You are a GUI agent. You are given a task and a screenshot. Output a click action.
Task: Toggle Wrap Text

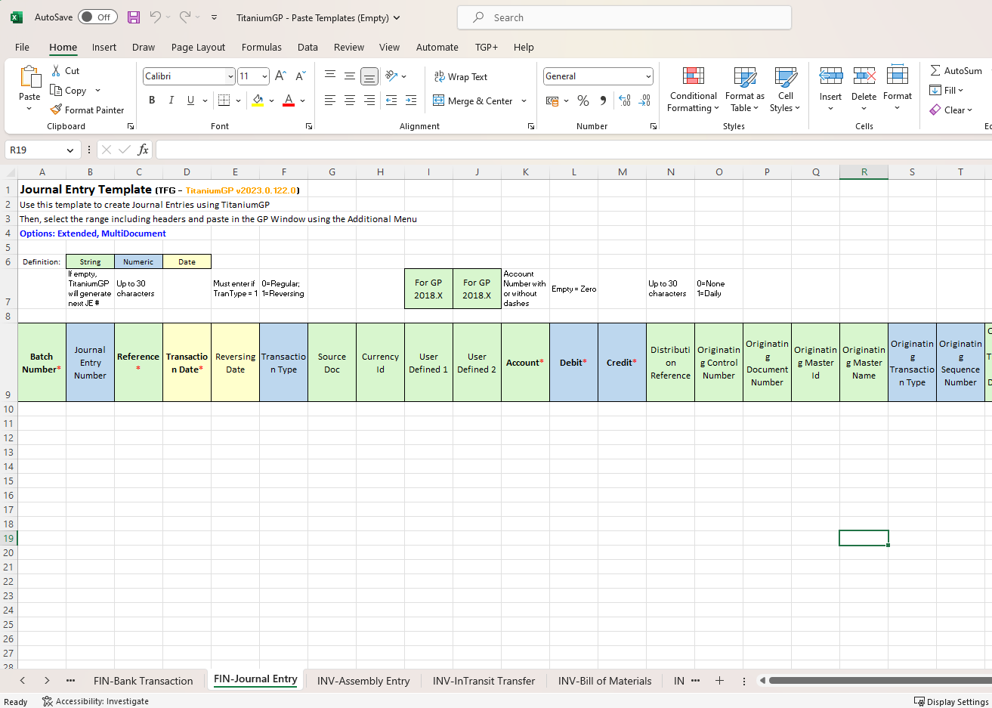tap(461, 76)
